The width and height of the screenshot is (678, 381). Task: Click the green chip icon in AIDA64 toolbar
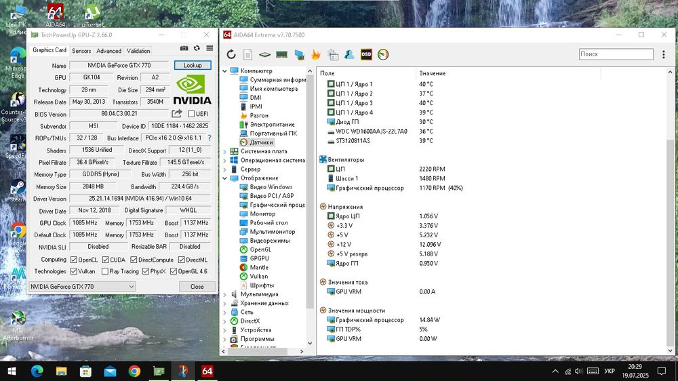tap(264, 54)
